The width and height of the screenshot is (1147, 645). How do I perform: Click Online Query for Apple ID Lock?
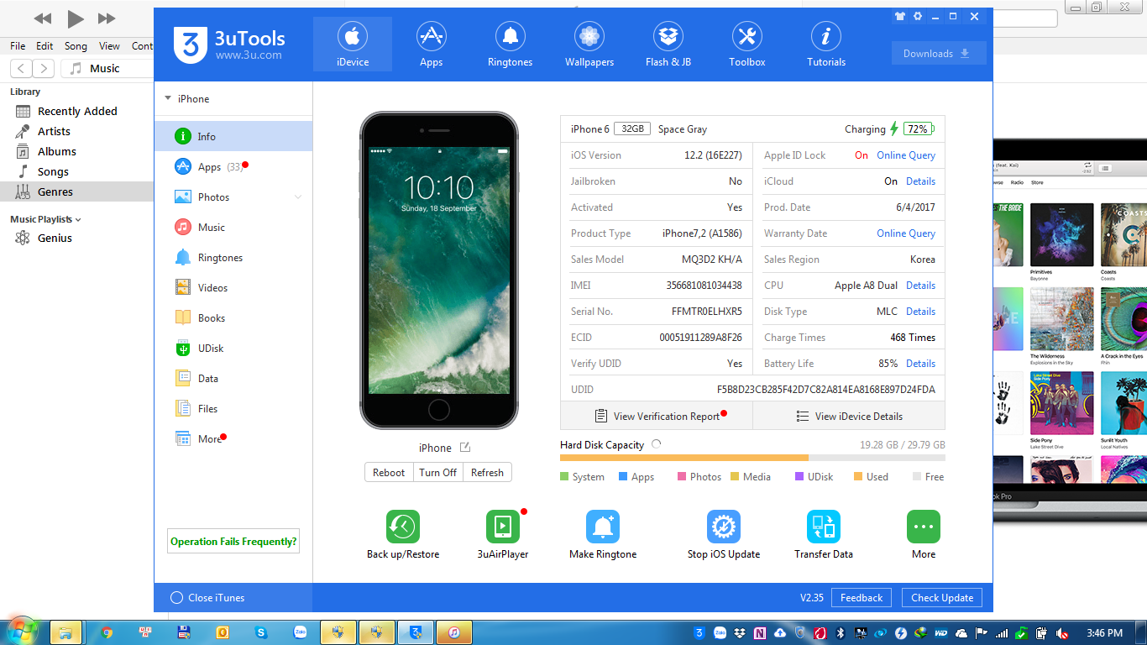point(905,155)
